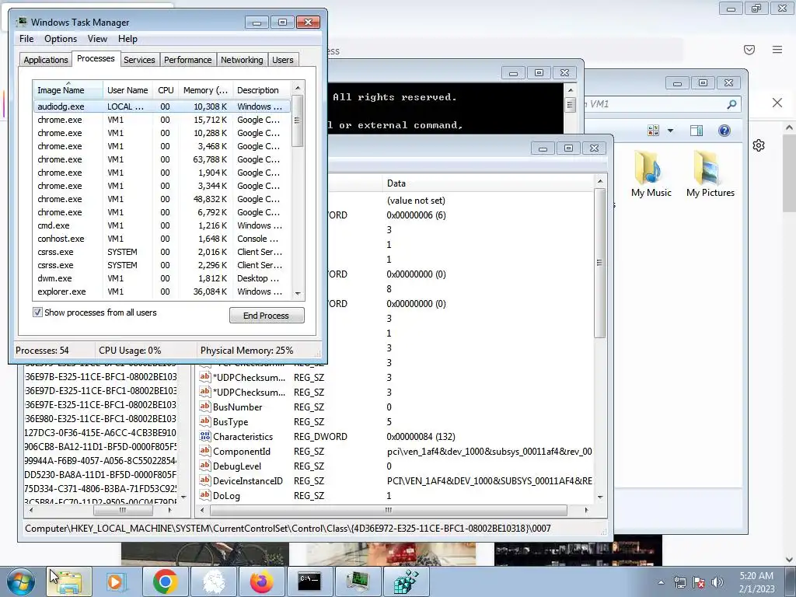Click the Description column header
The height and width of the screenshot is (597, 796).
[261, 90]
